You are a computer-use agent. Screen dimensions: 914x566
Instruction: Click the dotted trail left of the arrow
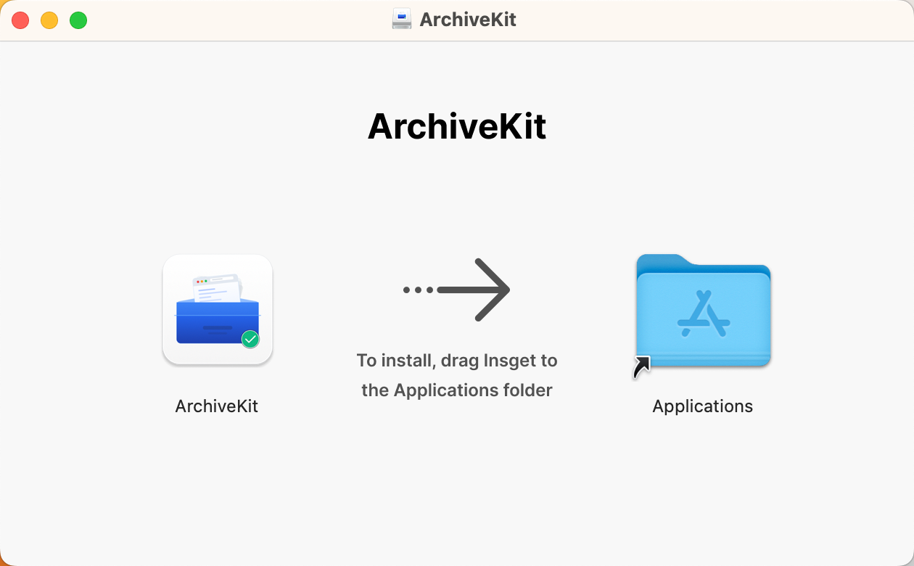[417, 289]
